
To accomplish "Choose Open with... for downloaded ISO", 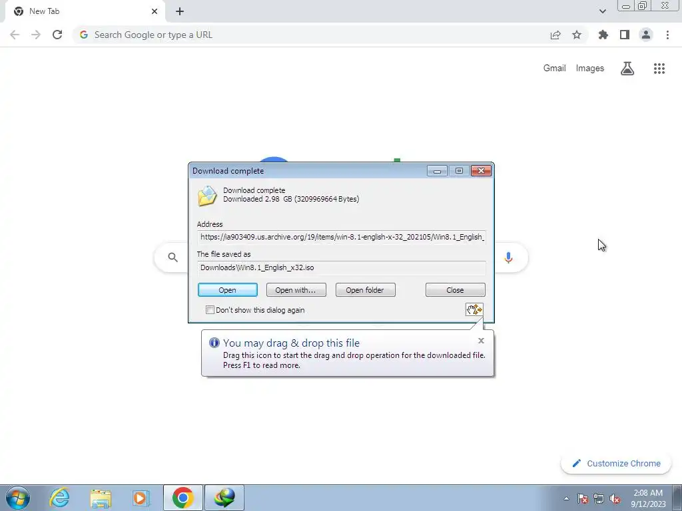I will pyautogui.click(x=296, y=290).
